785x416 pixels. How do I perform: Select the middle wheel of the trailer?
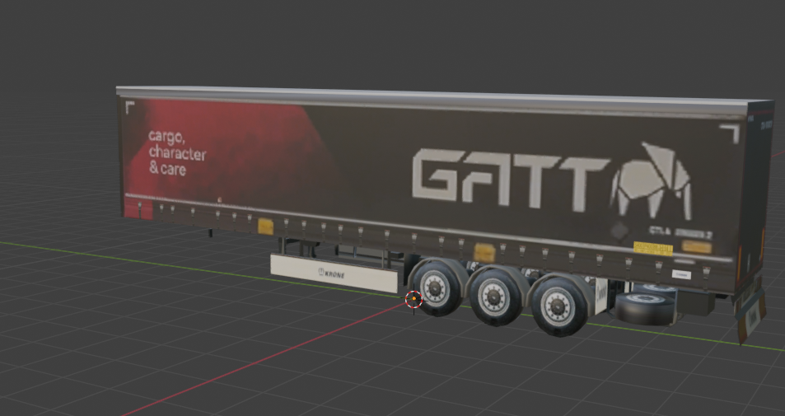tap(494, 297)
